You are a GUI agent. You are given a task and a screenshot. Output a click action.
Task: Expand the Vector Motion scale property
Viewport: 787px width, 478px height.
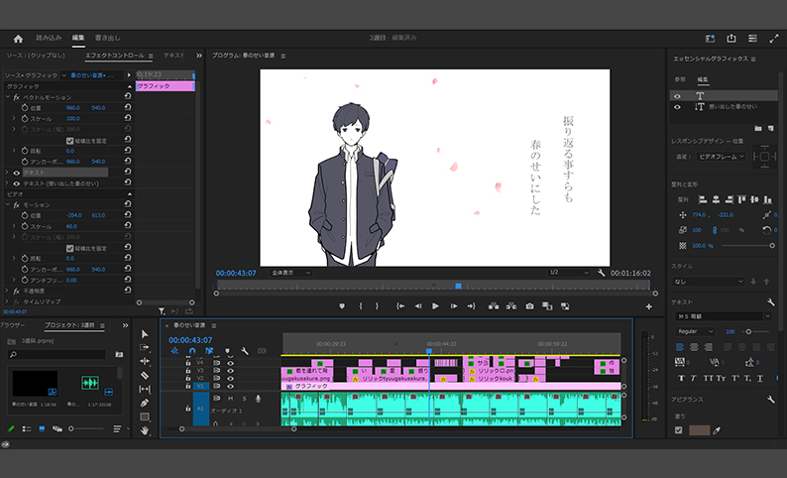[14, 118]
